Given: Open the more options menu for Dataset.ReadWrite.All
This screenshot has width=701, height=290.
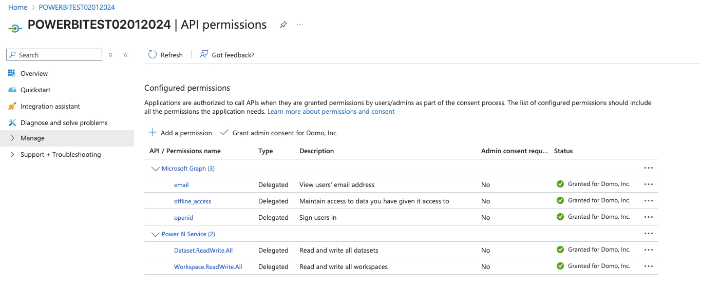Looking at the screenshot, I should coord(648,250).
